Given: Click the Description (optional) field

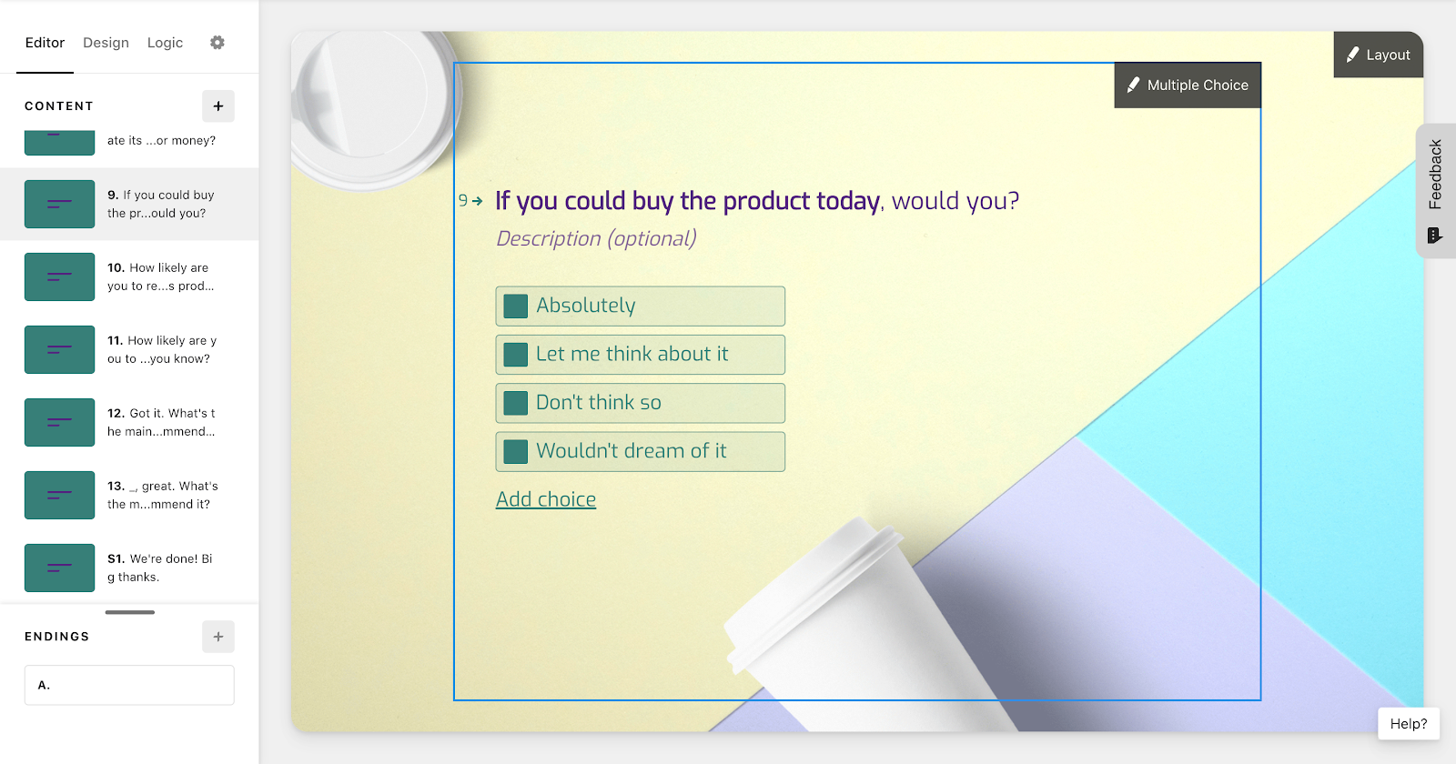Looking at the screenshot, I should (x=597, y=238).
